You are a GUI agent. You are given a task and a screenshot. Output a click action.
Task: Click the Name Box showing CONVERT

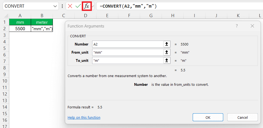click(x=31, y=6)
